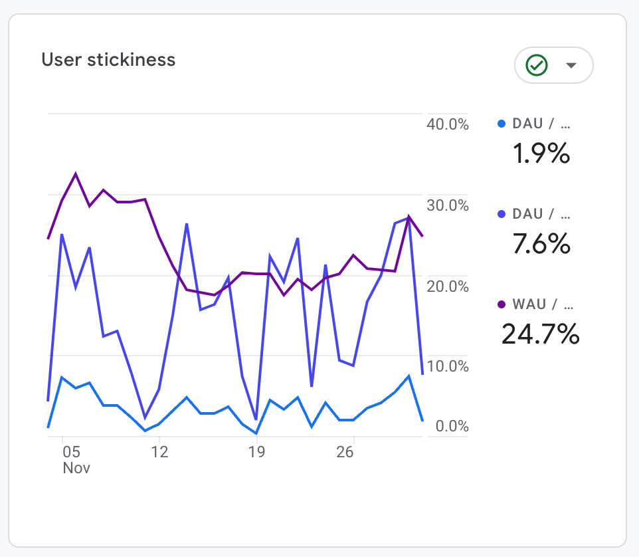The image size is (639, 557).
Task: Click the 30.0% y-axis label
Action: [448, 205]
